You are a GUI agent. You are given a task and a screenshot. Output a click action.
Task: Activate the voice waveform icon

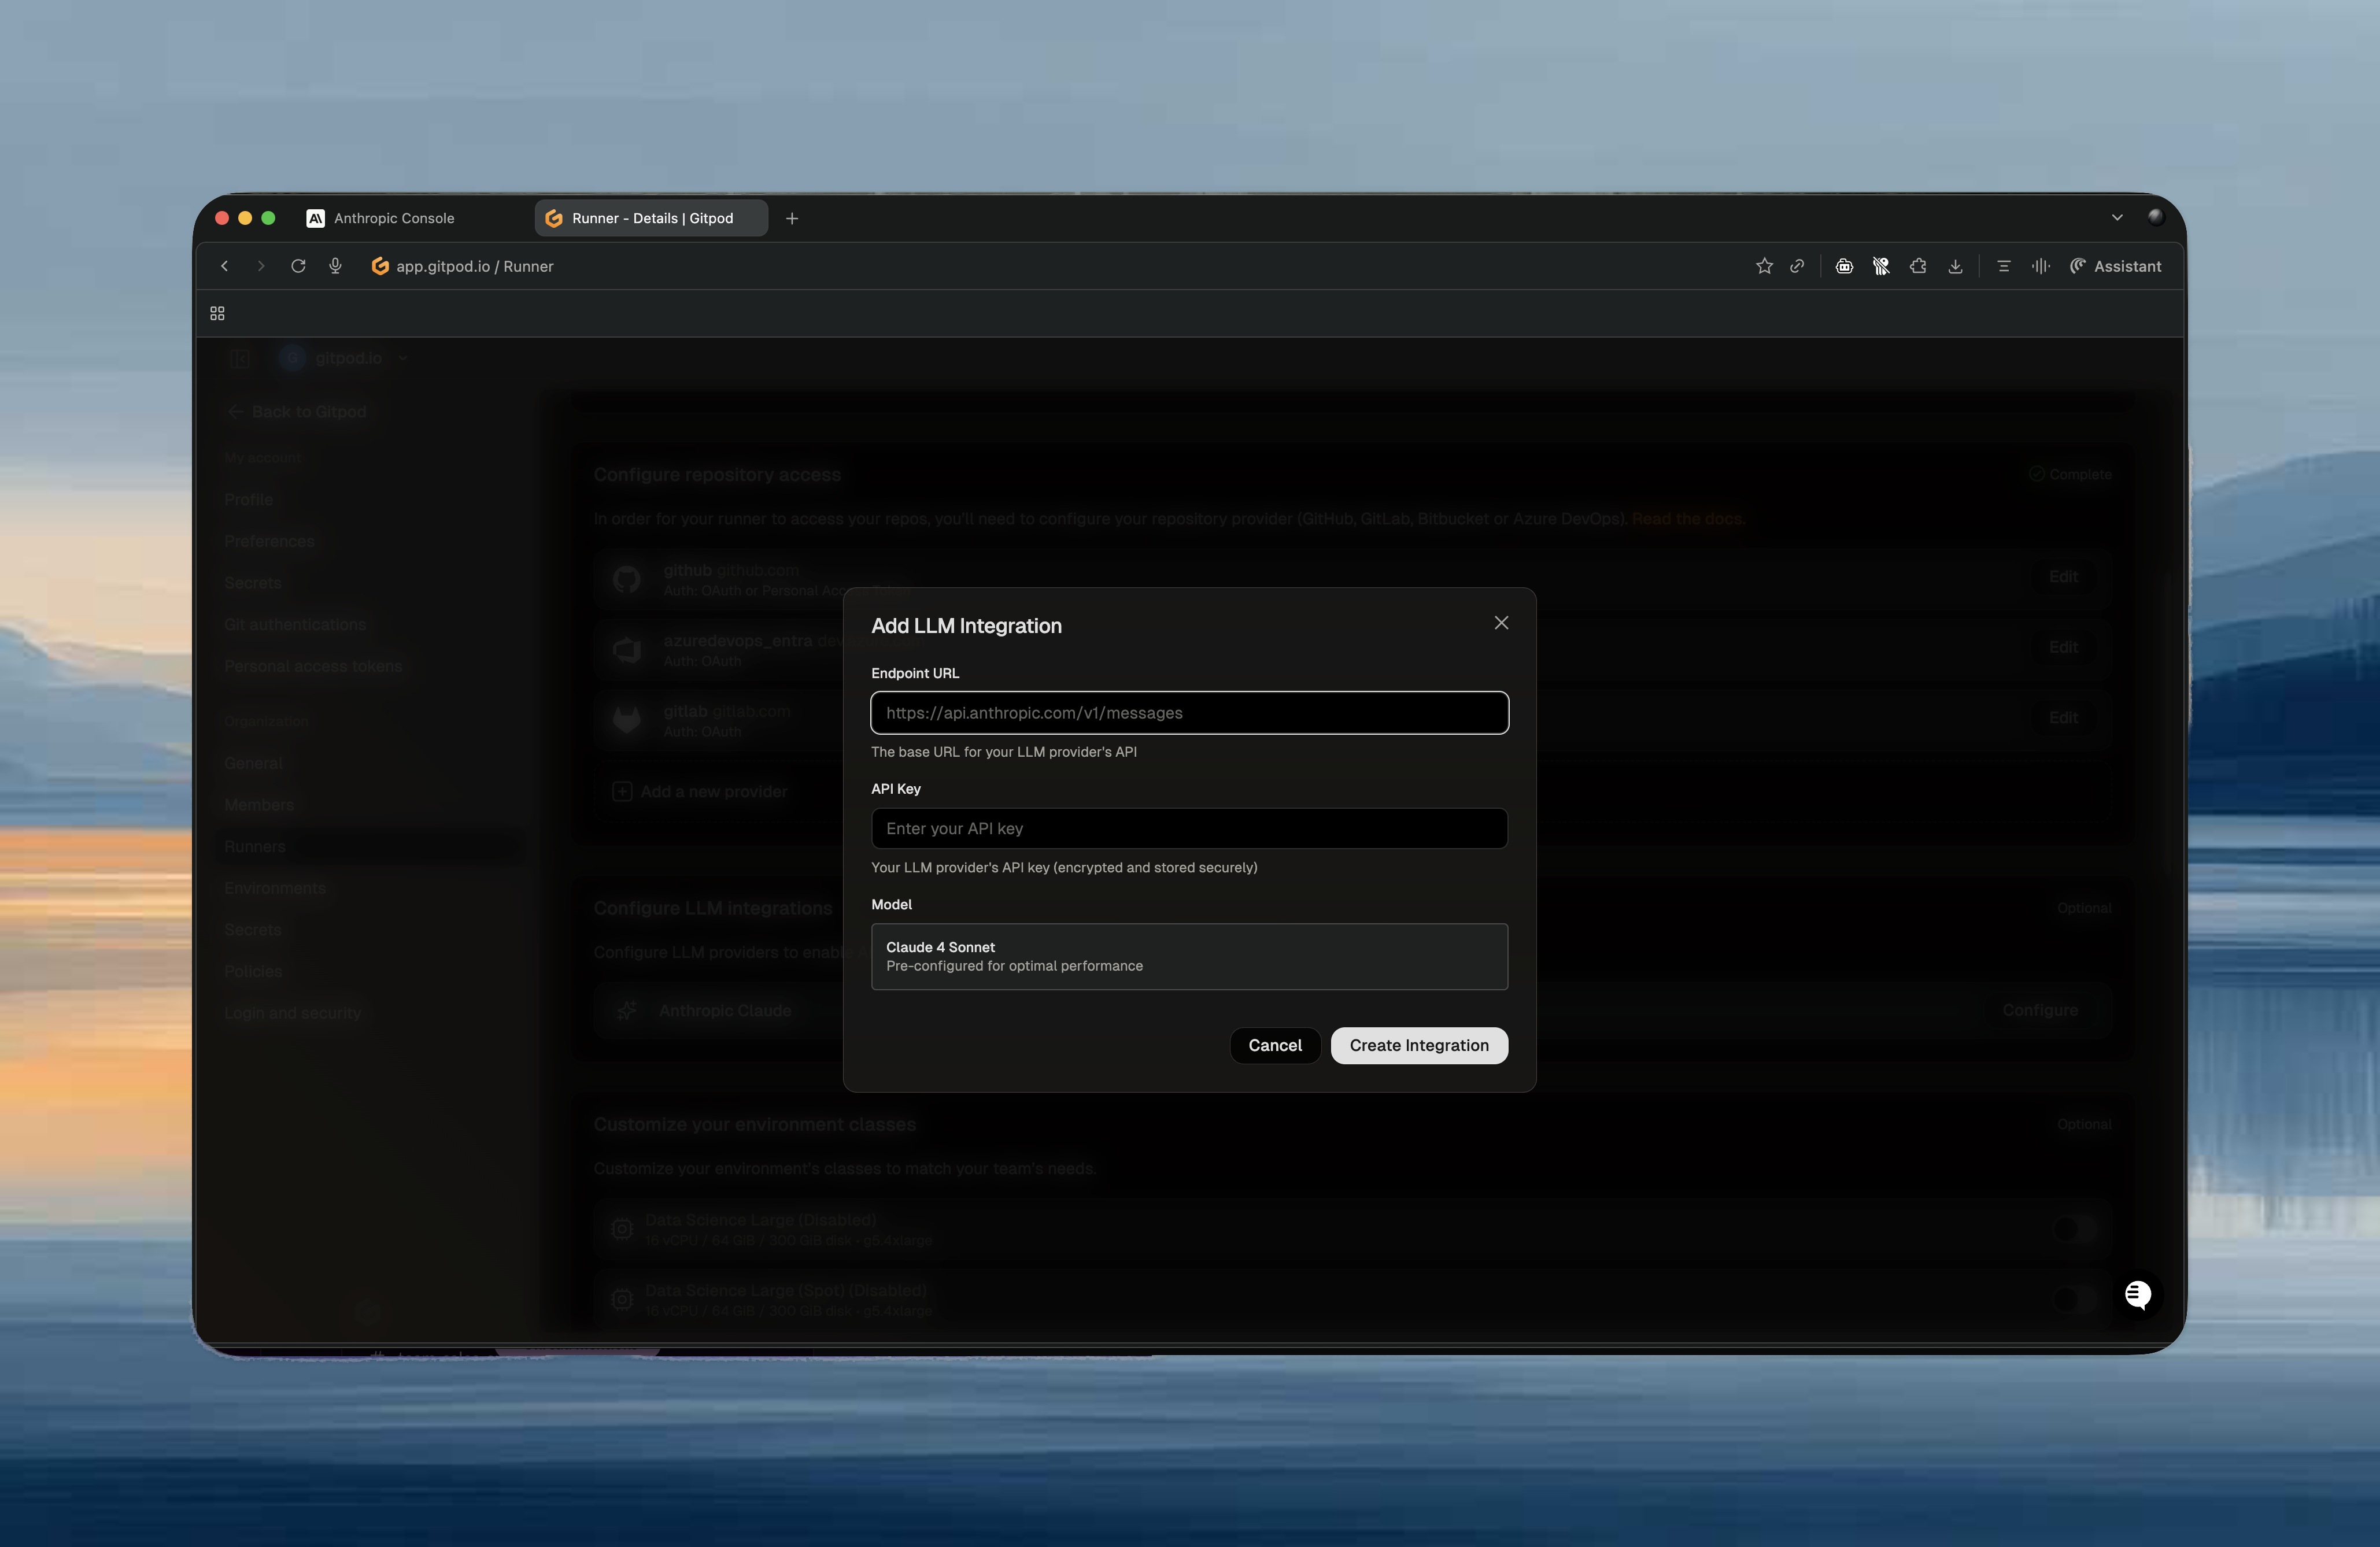(2040, 266)
